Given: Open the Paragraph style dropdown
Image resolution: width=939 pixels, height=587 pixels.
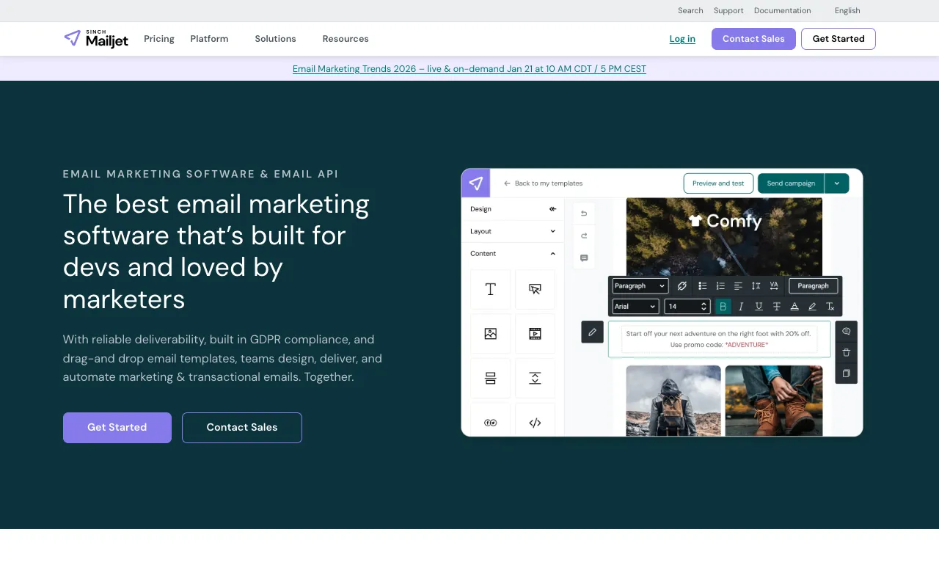Looking at the screenshot, I should [639, 285].
